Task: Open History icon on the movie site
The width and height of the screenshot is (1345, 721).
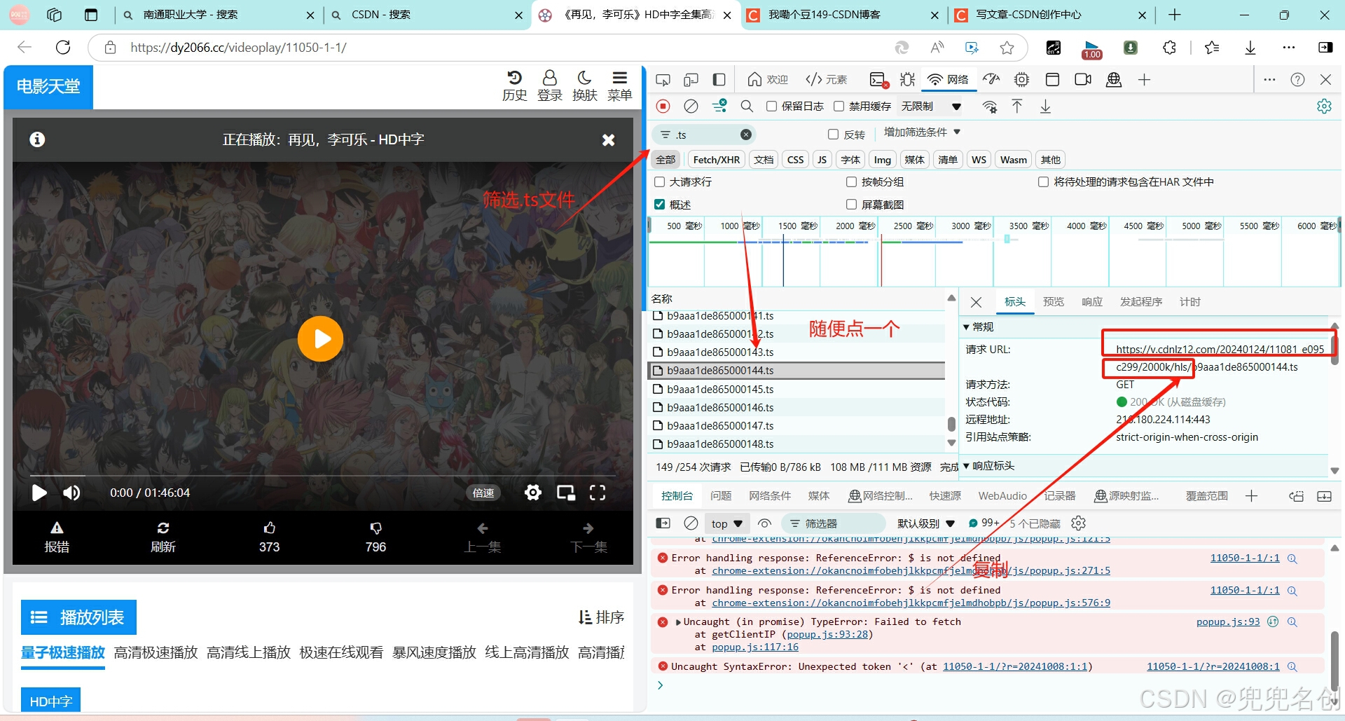Action: tap(514, 86)
